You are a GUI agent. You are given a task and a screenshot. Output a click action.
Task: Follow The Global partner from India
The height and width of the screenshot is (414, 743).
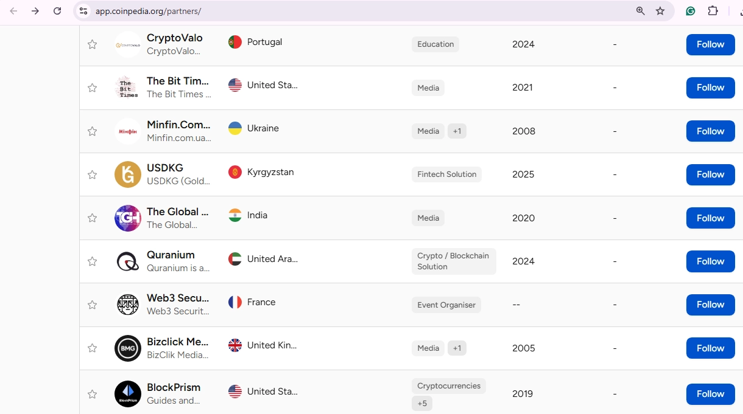click(x=710, y=218)
